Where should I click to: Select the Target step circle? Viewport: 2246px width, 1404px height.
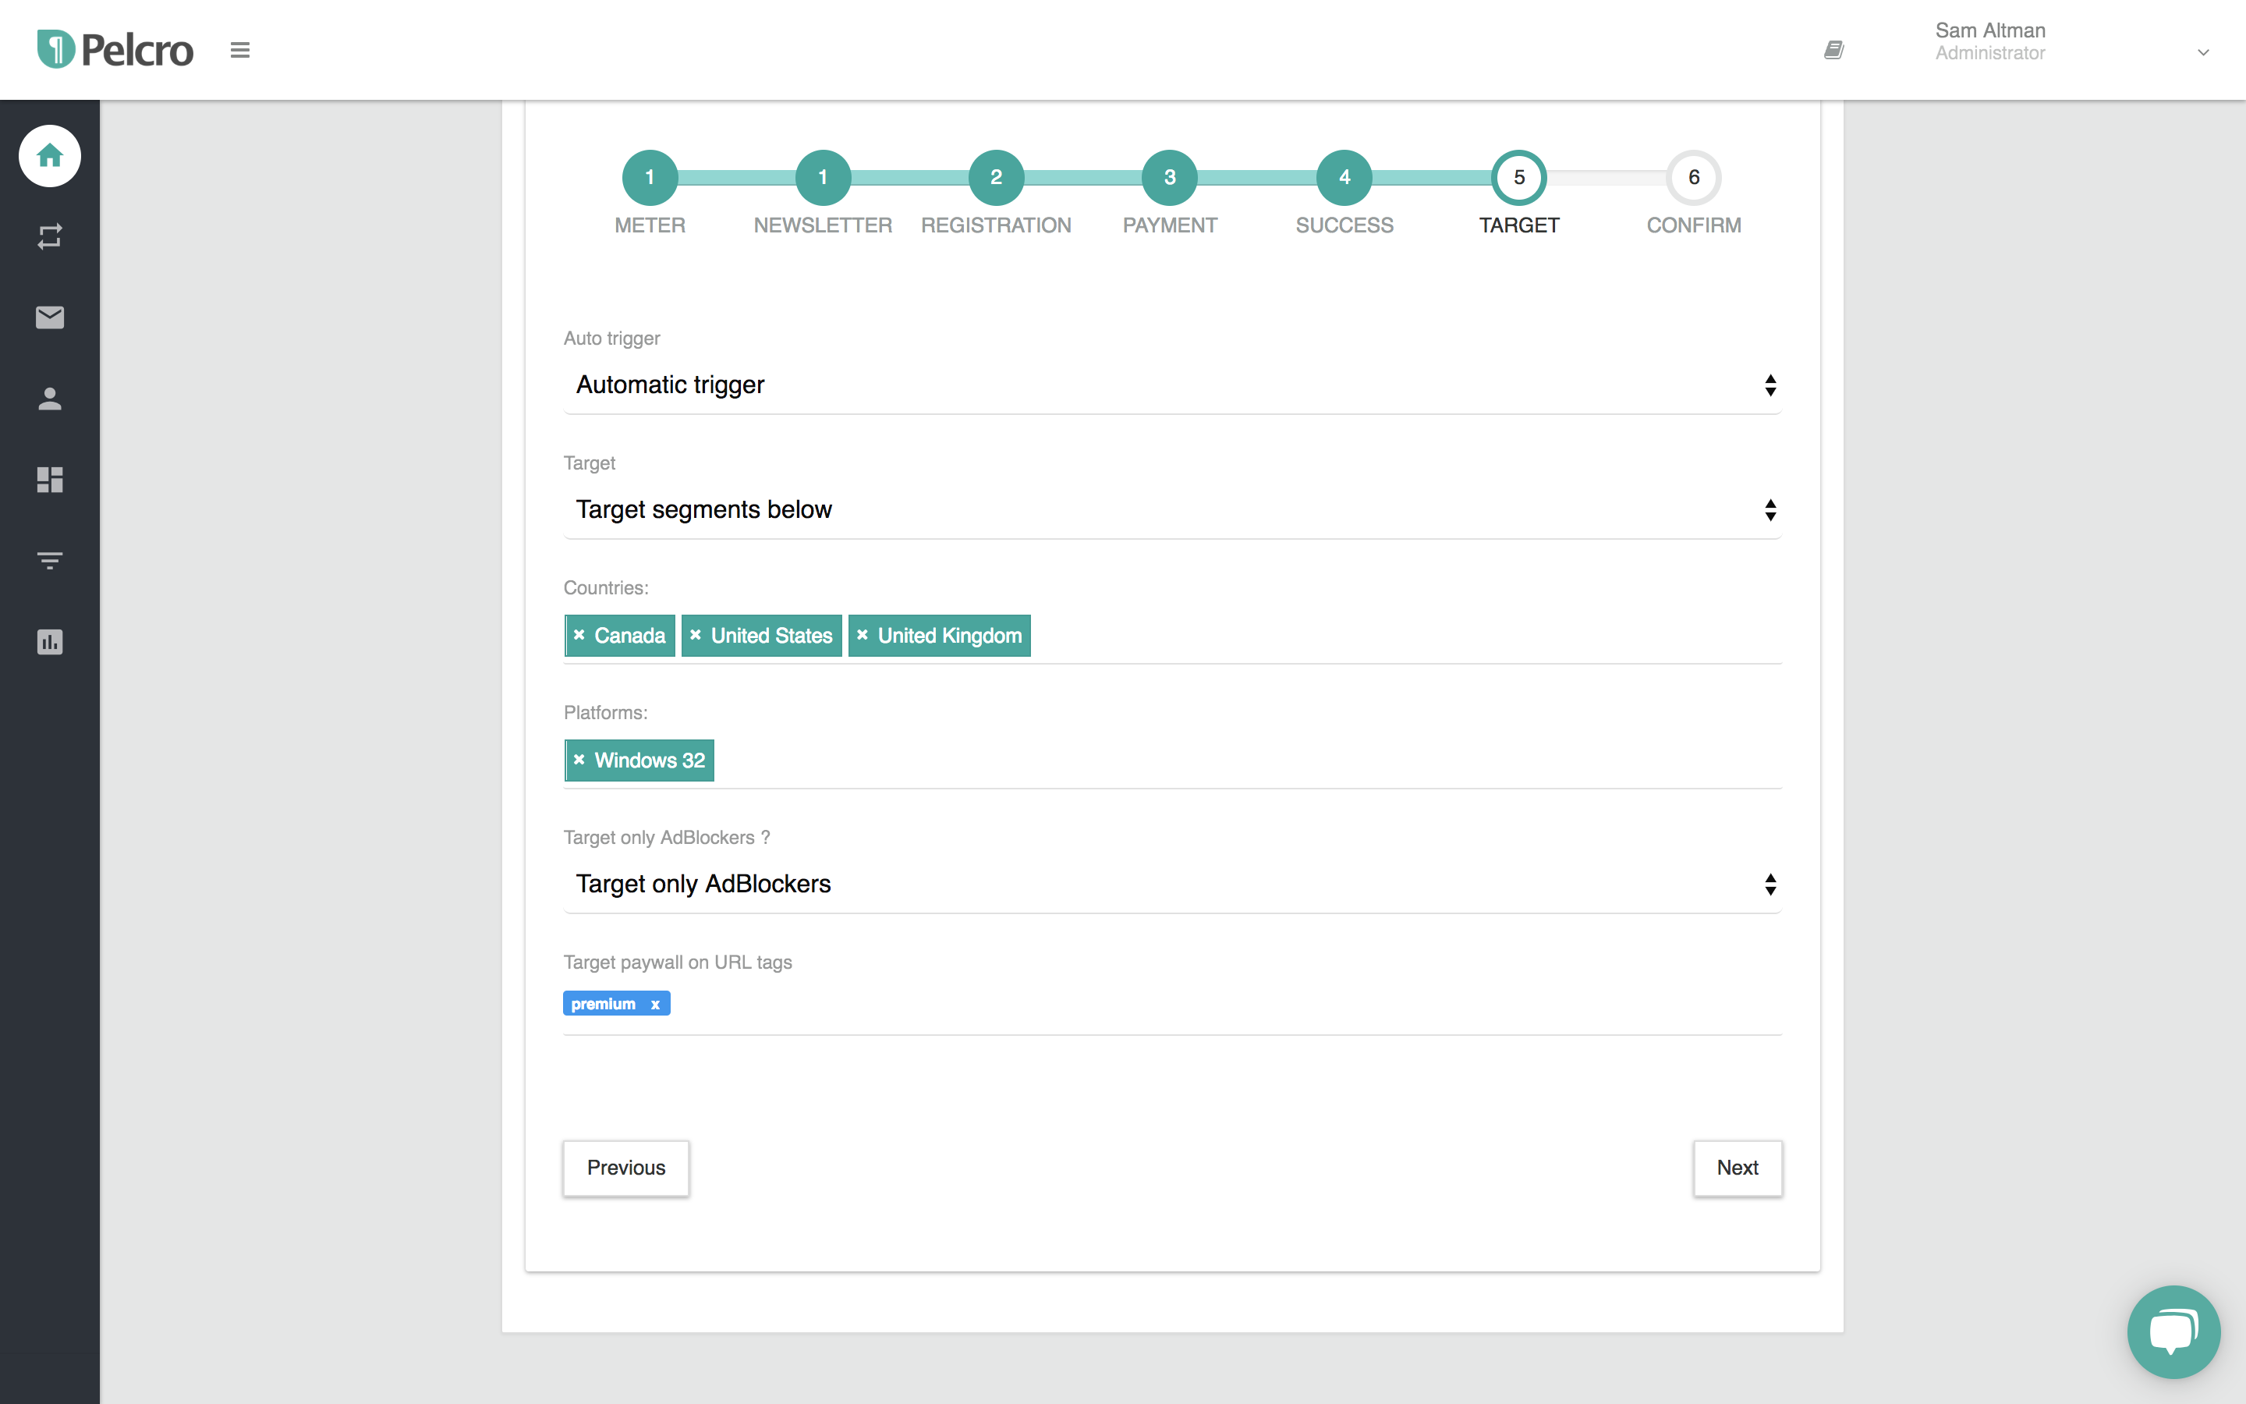1518,177
